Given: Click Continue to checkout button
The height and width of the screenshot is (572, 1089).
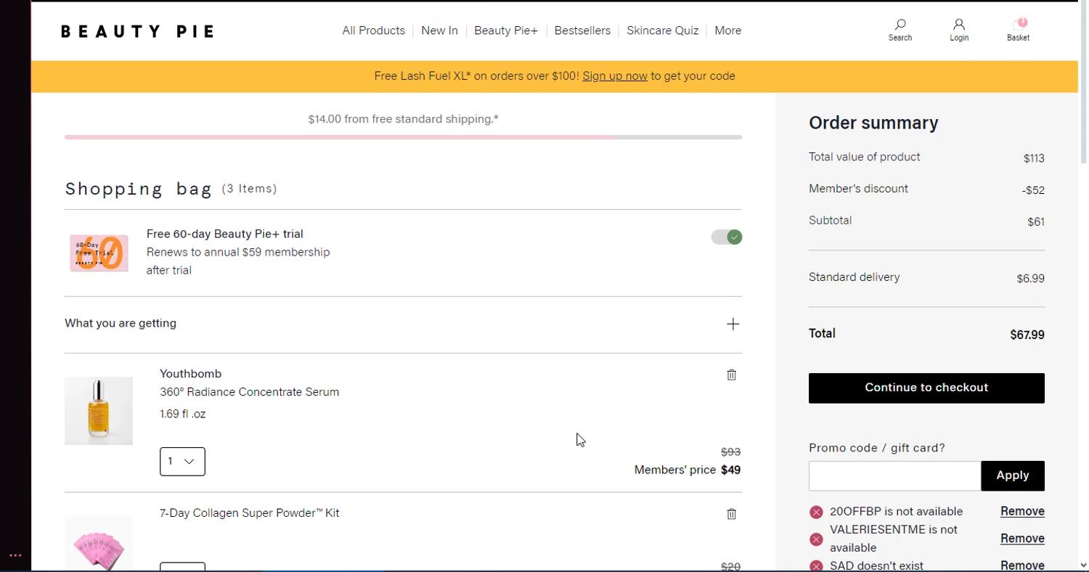Looking at the screenshot, I should tap(926, 388).
